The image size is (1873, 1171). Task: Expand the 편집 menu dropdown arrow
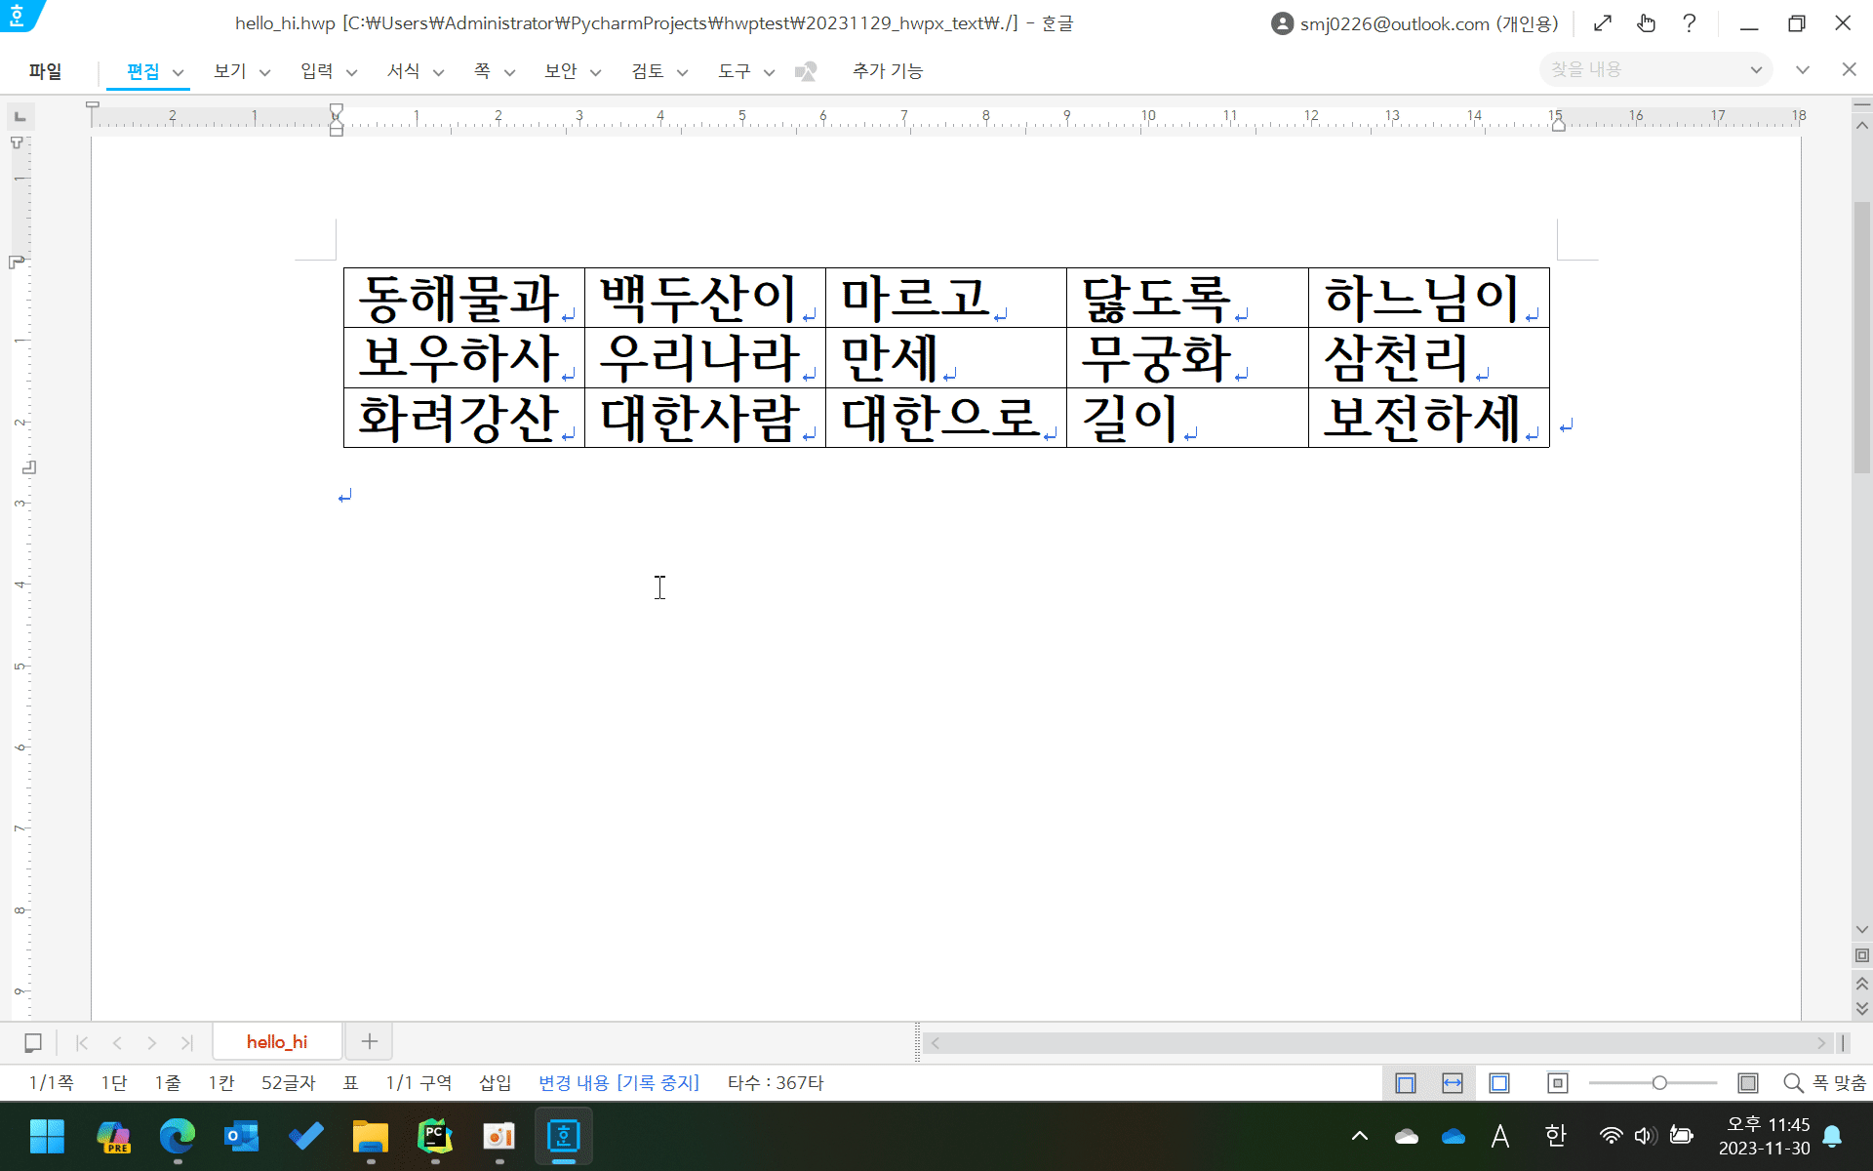pos(178,72)
